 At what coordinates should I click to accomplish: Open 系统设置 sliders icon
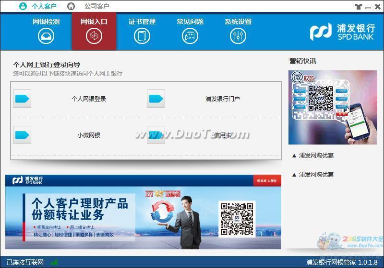click(x=238, y=36)
